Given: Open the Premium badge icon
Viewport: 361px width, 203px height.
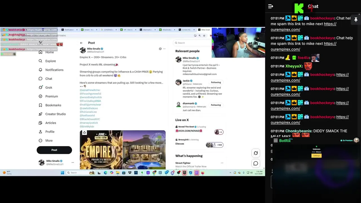Looking at the screenshot, I should click(40, 96).
